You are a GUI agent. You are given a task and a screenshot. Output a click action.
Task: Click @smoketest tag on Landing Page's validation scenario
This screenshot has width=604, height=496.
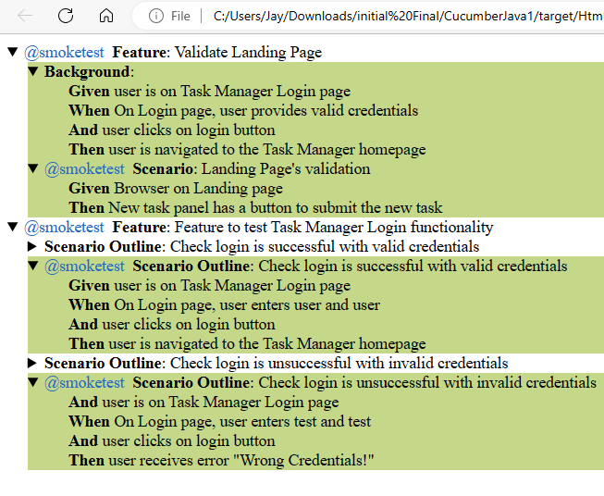tap(84, 169)
